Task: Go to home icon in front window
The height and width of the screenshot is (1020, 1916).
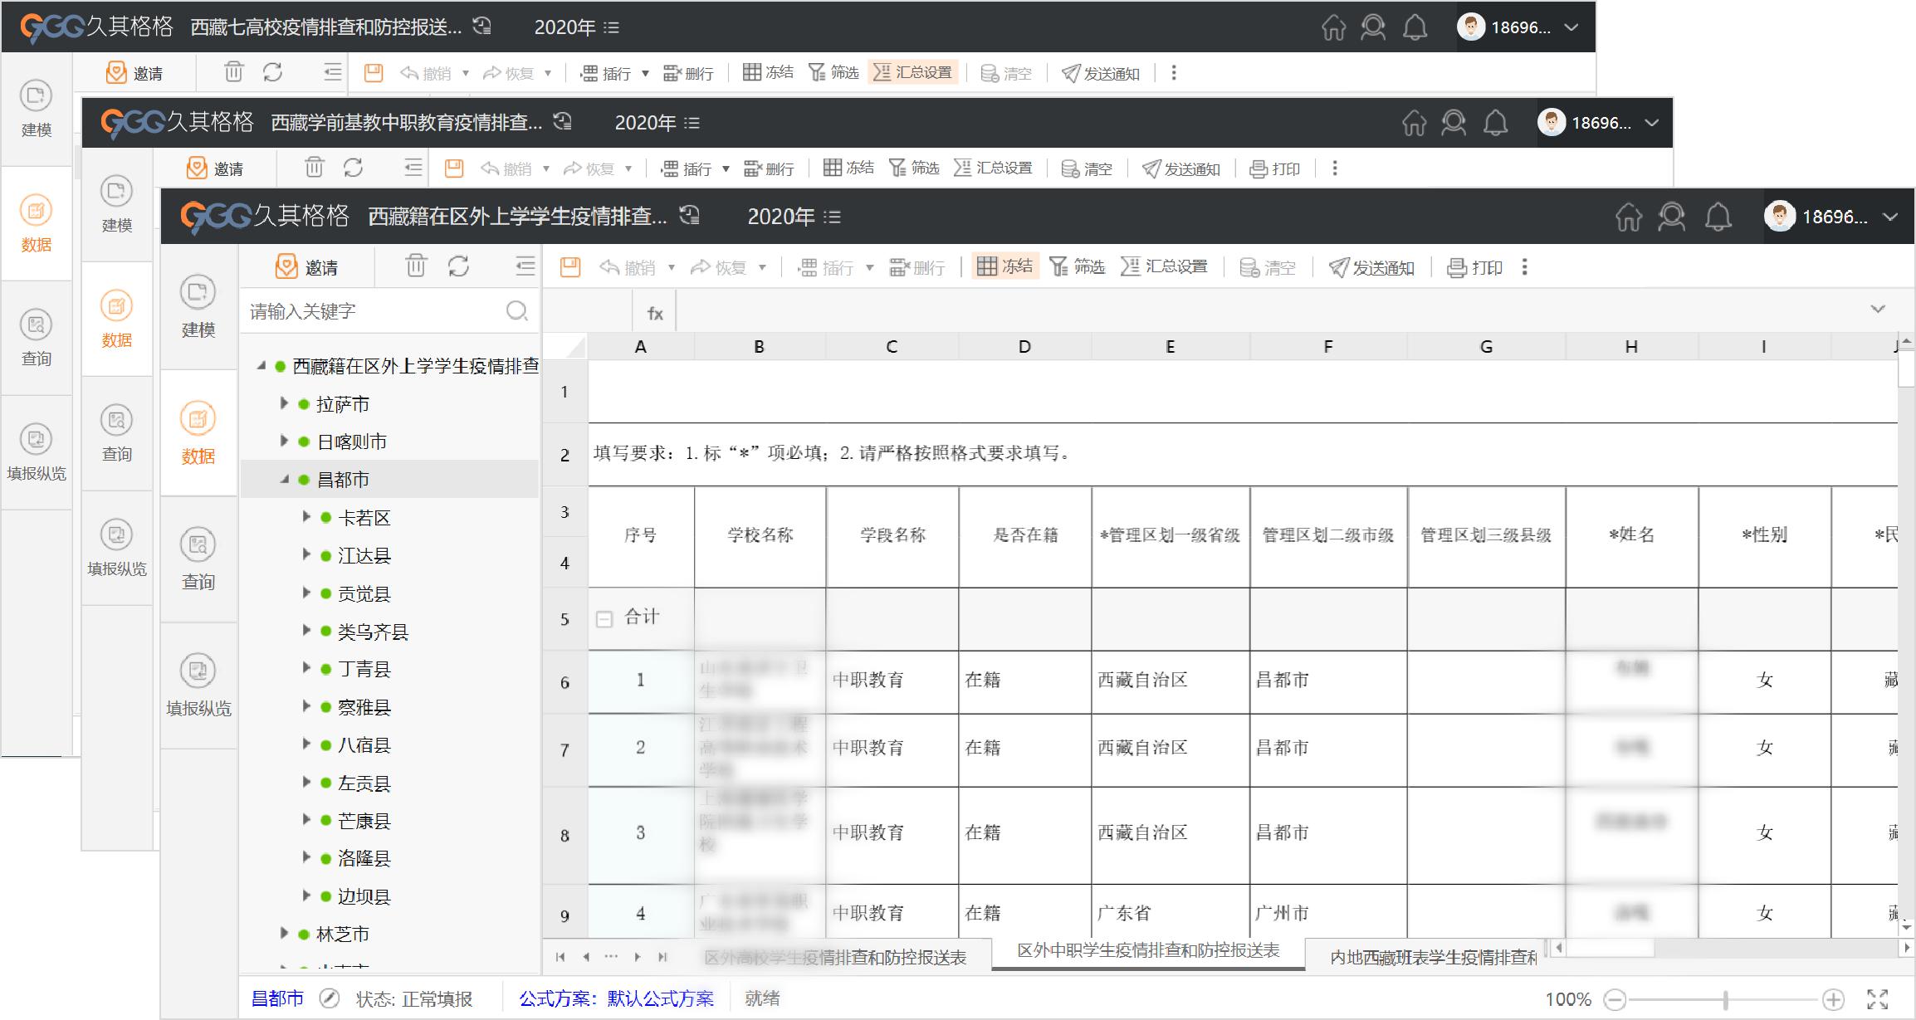Action: (x=1628, y=217)
